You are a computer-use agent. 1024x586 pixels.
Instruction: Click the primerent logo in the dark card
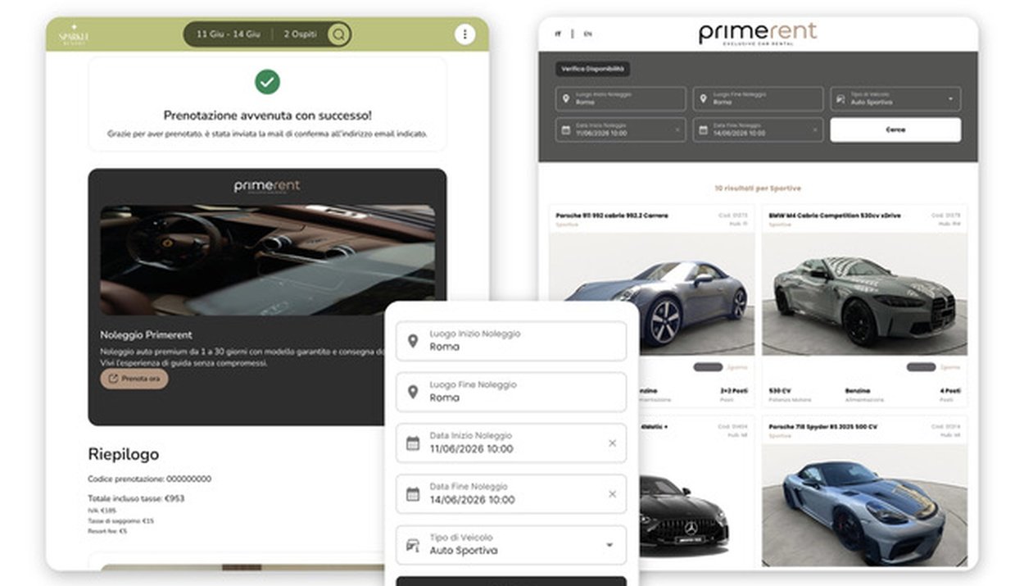point(267,186)
